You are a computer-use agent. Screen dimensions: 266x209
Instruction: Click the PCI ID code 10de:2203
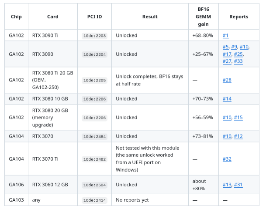pos(94,36)
